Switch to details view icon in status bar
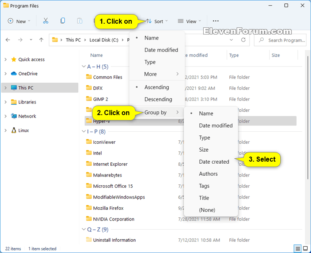Image resolution: width=311 pixels, height=253 pixels. 298,248
